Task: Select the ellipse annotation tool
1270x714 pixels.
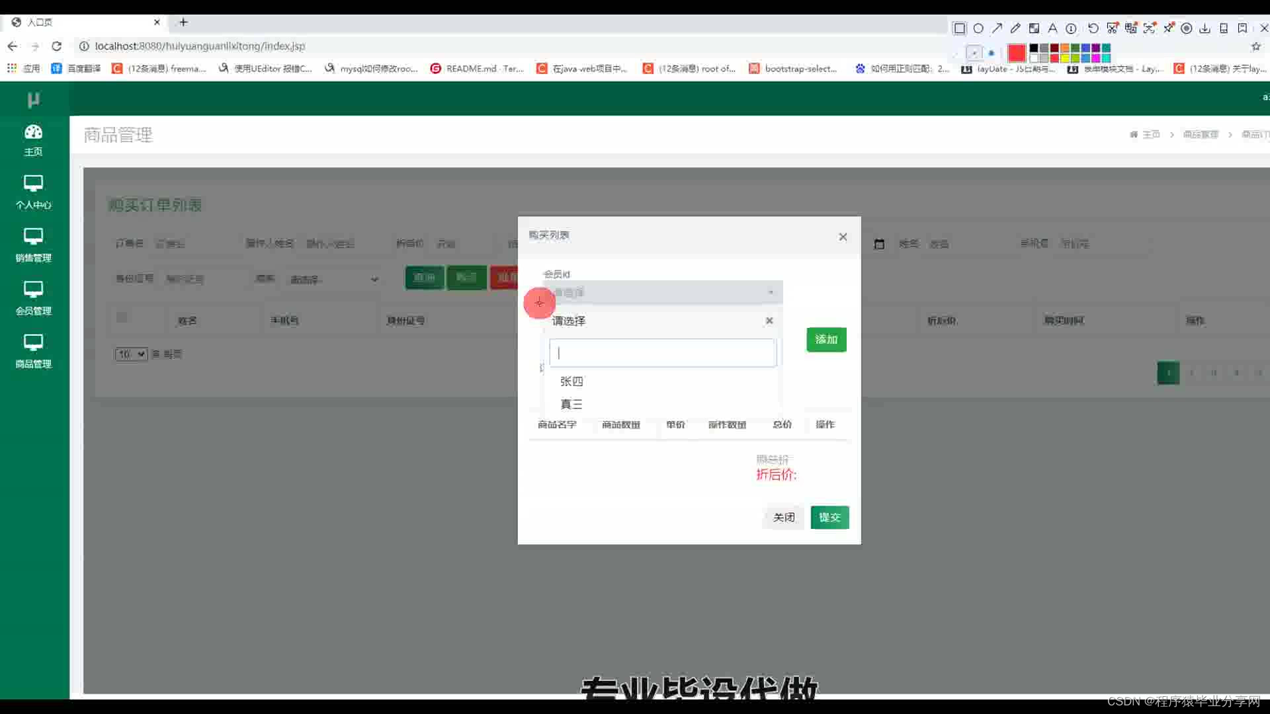Action: click(978, 28)
